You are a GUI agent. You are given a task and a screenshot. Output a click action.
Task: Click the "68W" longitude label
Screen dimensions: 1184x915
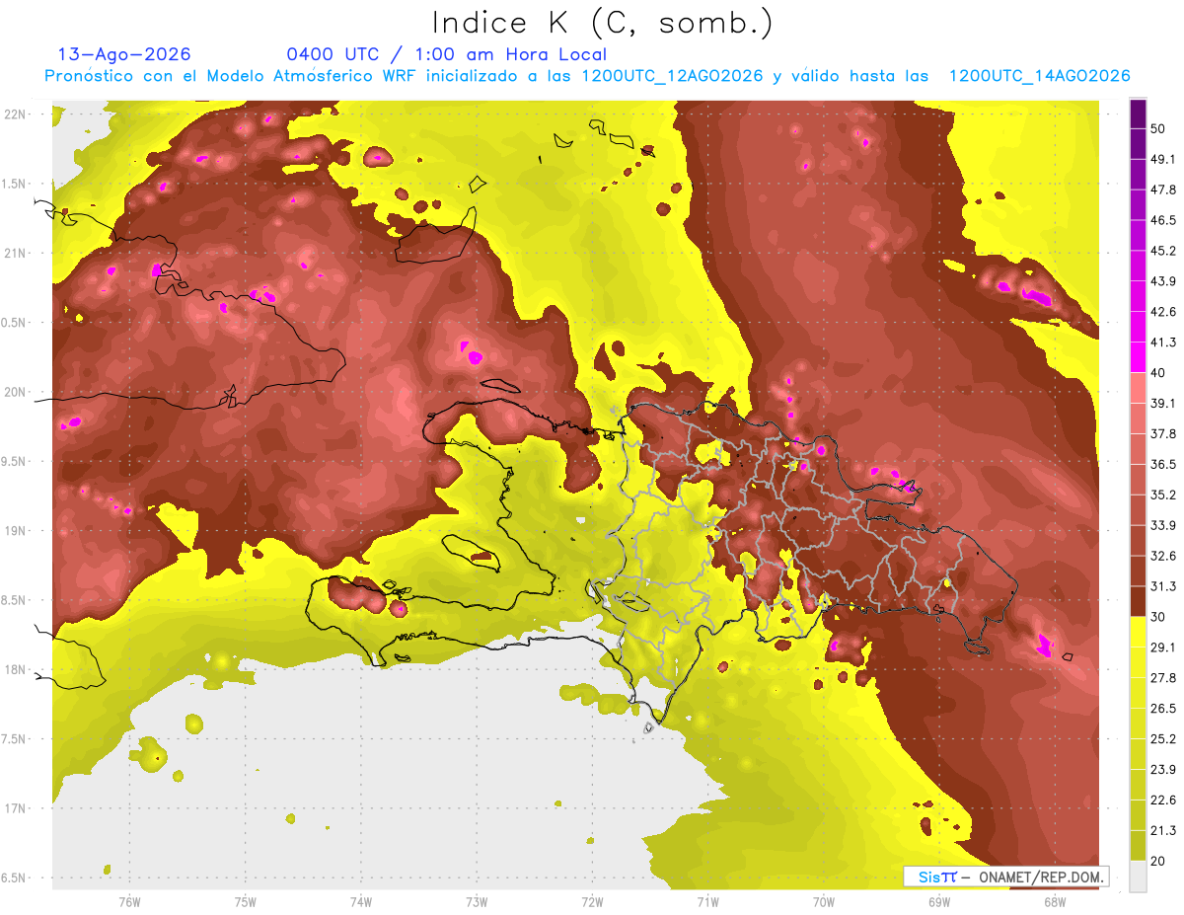tap(1055, 901)
